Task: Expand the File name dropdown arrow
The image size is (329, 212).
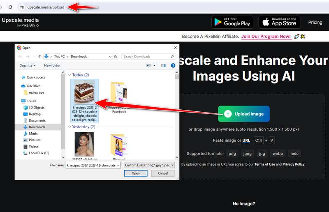Action: click(118, 166)
